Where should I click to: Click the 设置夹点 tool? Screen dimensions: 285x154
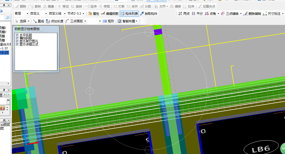click(206, 6)
